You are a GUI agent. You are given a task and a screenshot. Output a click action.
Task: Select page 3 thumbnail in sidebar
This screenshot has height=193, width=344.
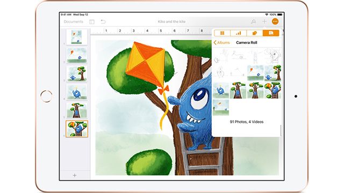(x=77, y=74)
